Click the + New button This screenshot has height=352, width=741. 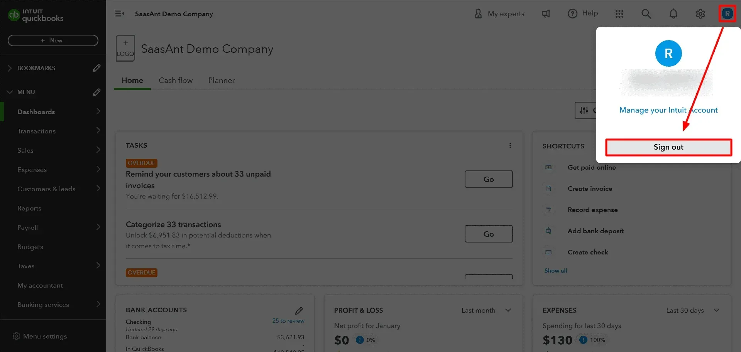(53, 40)
